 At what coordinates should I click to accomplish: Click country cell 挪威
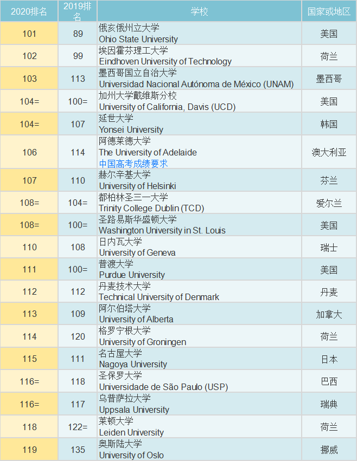coord(329,450)
